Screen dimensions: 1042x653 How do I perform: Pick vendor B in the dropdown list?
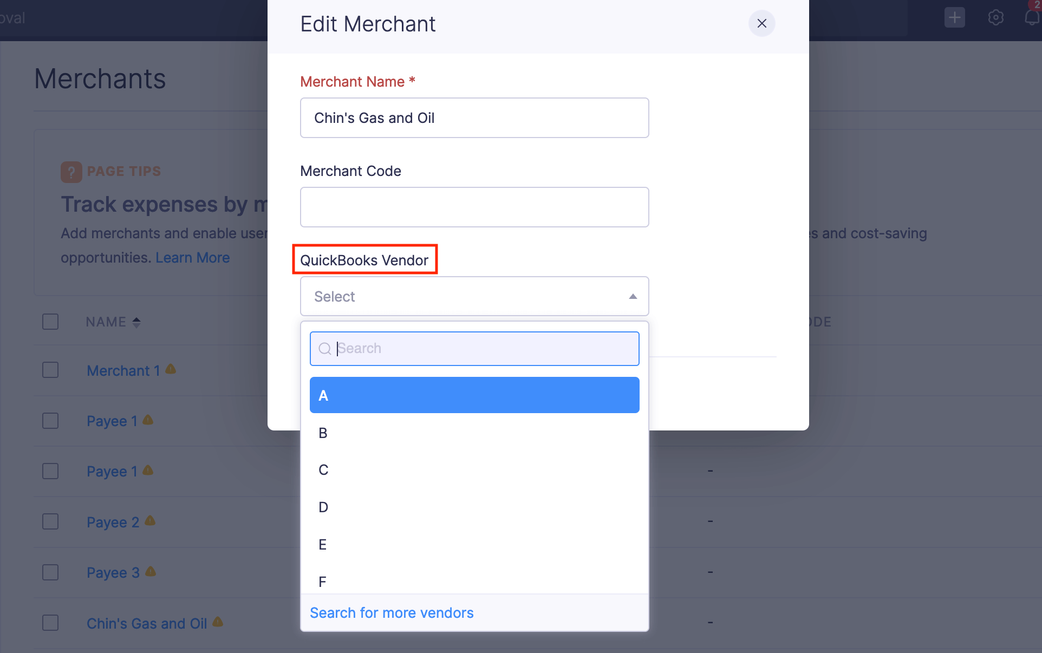pos(474,433)
